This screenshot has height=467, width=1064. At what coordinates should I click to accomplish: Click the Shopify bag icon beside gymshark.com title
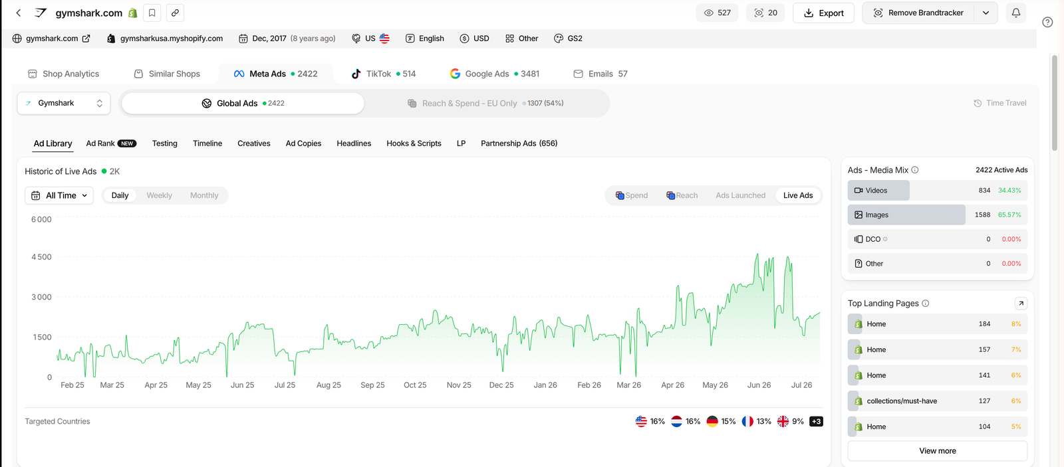coord(133,13)
